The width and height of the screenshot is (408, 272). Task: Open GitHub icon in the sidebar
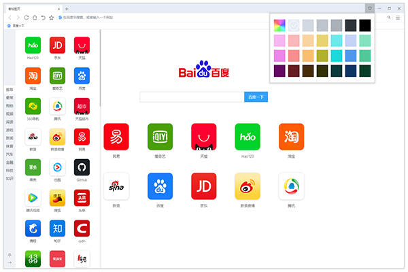pos(82,167)
